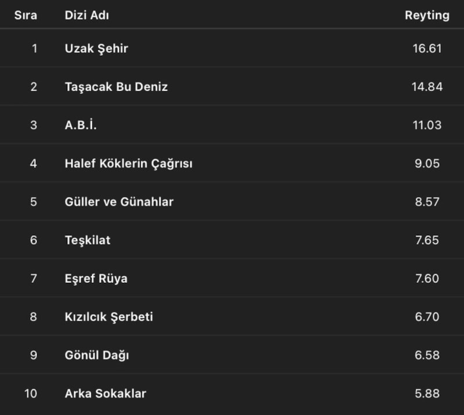Click the A.B.İ. series name
The image size is (464, 415).
point(81,125)
